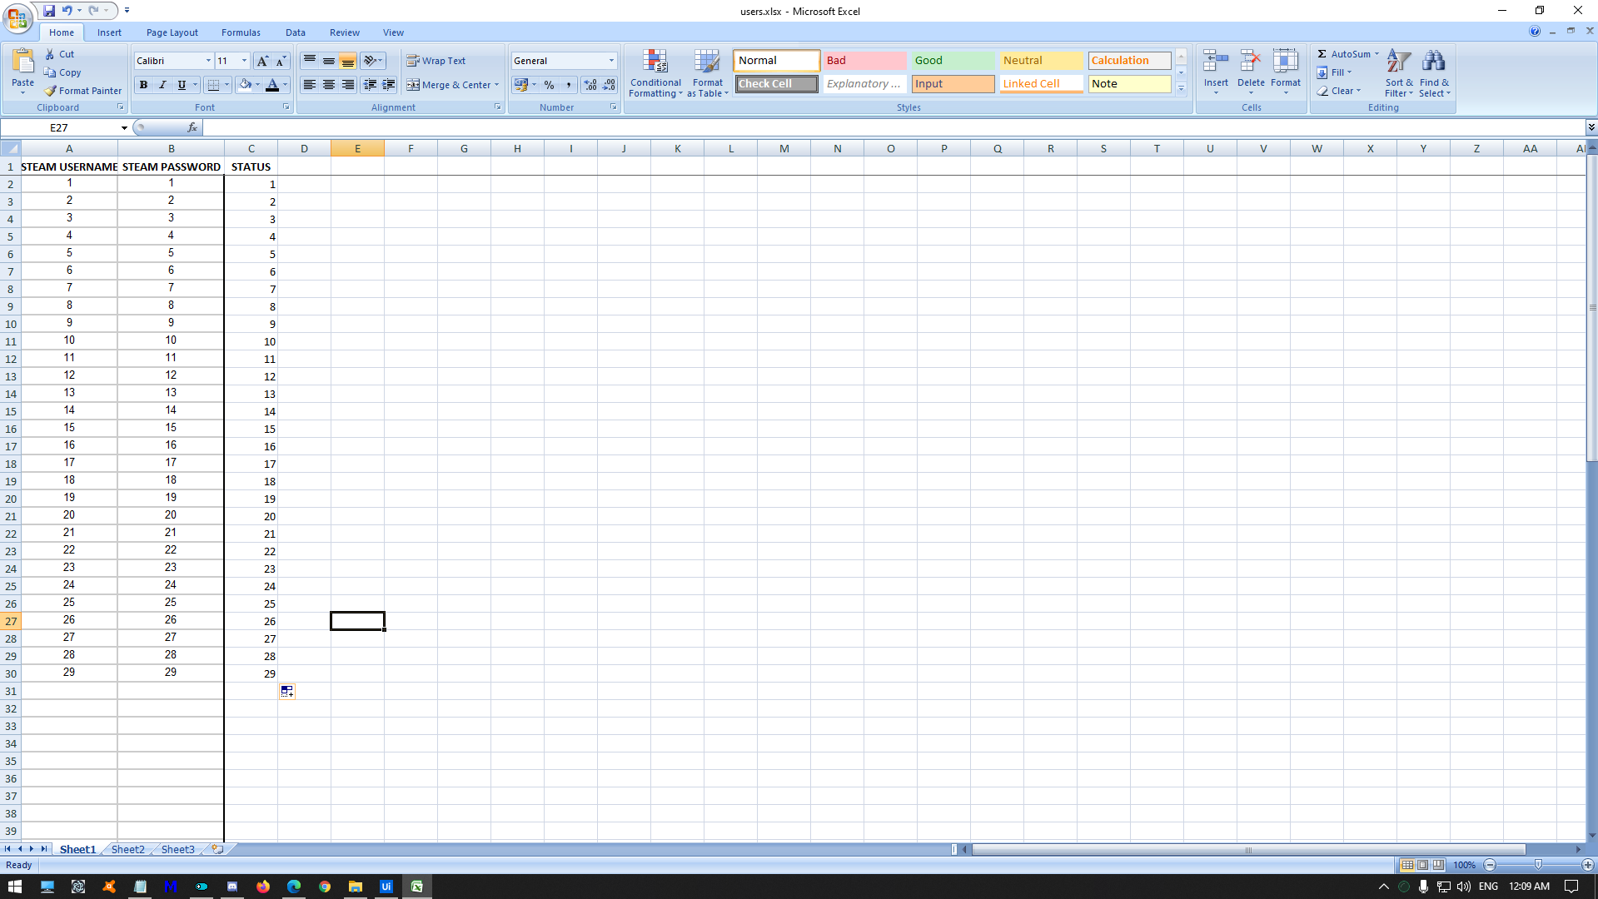Screen dimensions: 1598x899
Task: Apply the Good cell style
Action: (953, 61)
